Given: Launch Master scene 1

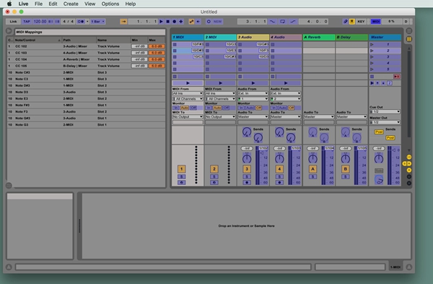Looking at the screenshot, I should (372, 44).
